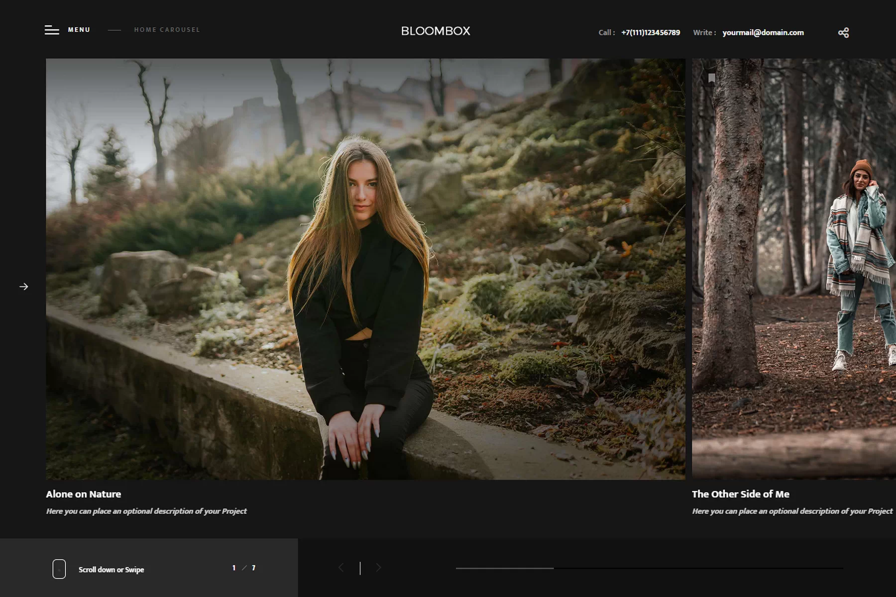Open the forest photo with woman in scarf
The height and width of the screenshot is (597, 896).
793,269
